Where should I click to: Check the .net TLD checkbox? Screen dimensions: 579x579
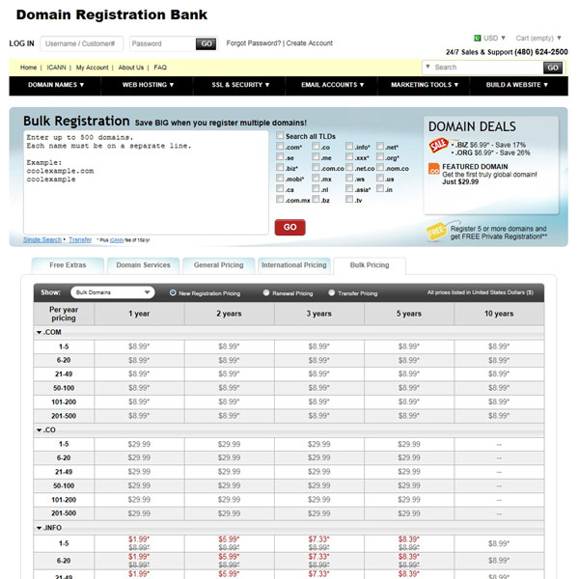pos(379,147)
